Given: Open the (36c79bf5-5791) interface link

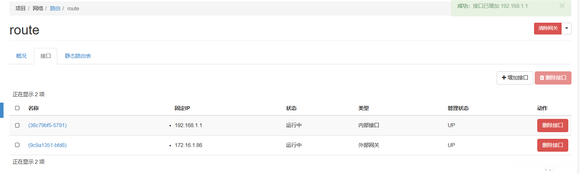Looking at the screenshot, I should click(47, 125).
